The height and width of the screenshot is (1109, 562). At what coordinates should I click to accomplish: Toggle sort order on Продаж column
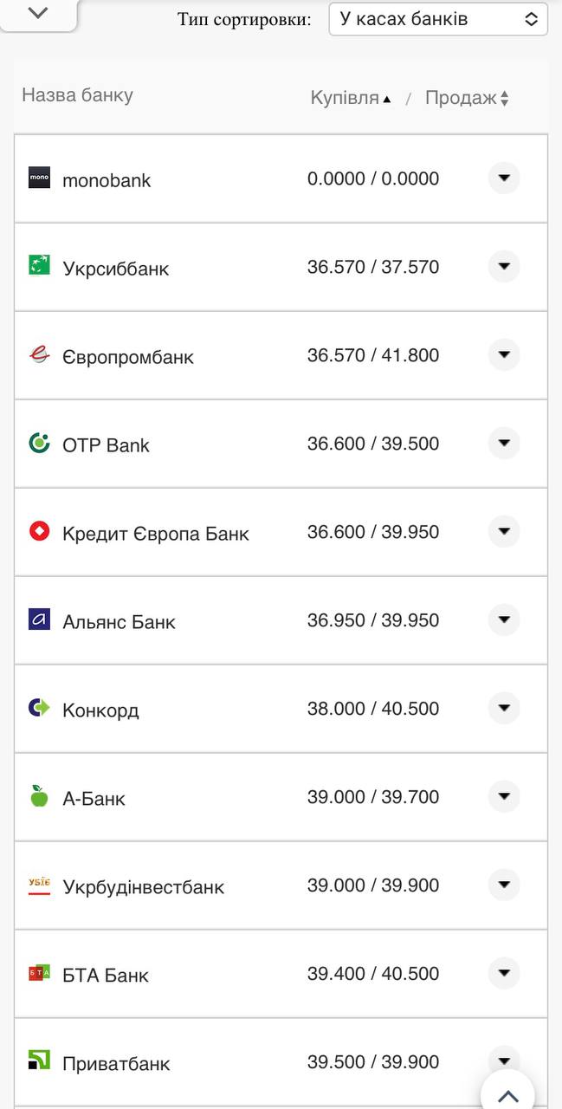tap(464, 98)
